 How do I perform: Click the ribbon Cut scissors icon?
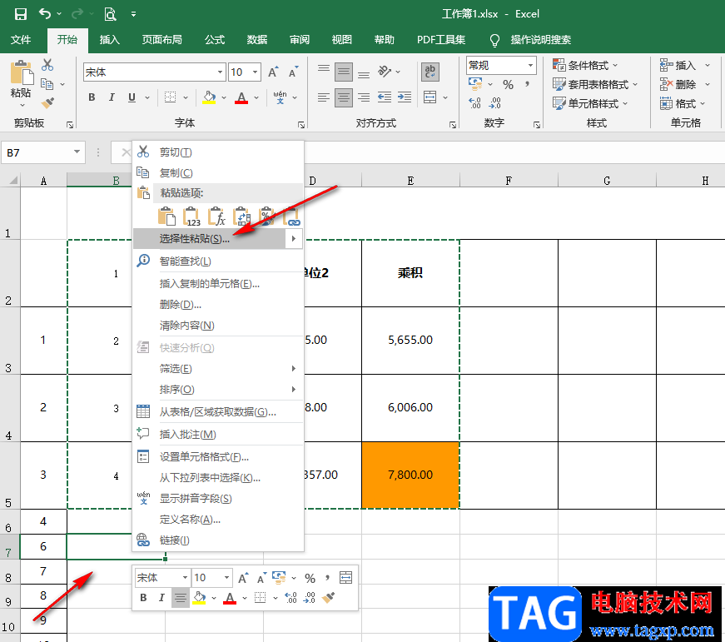coord(47,65)
